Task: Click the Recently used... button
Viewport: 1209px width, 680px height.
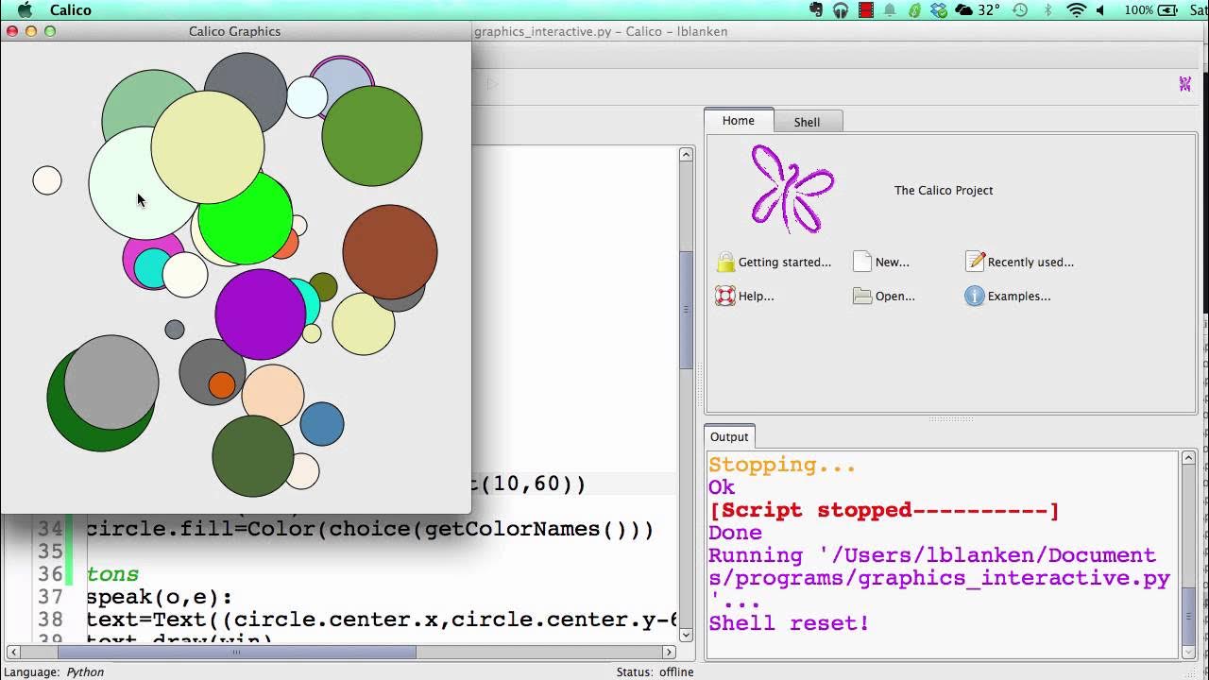Action: [1019, 262]
